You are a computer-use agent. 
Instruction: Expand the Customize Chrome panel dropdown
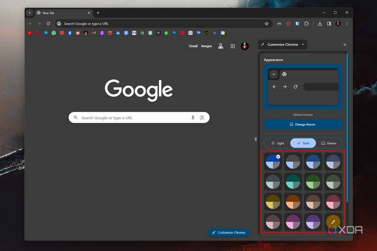[x=303, y=45]
